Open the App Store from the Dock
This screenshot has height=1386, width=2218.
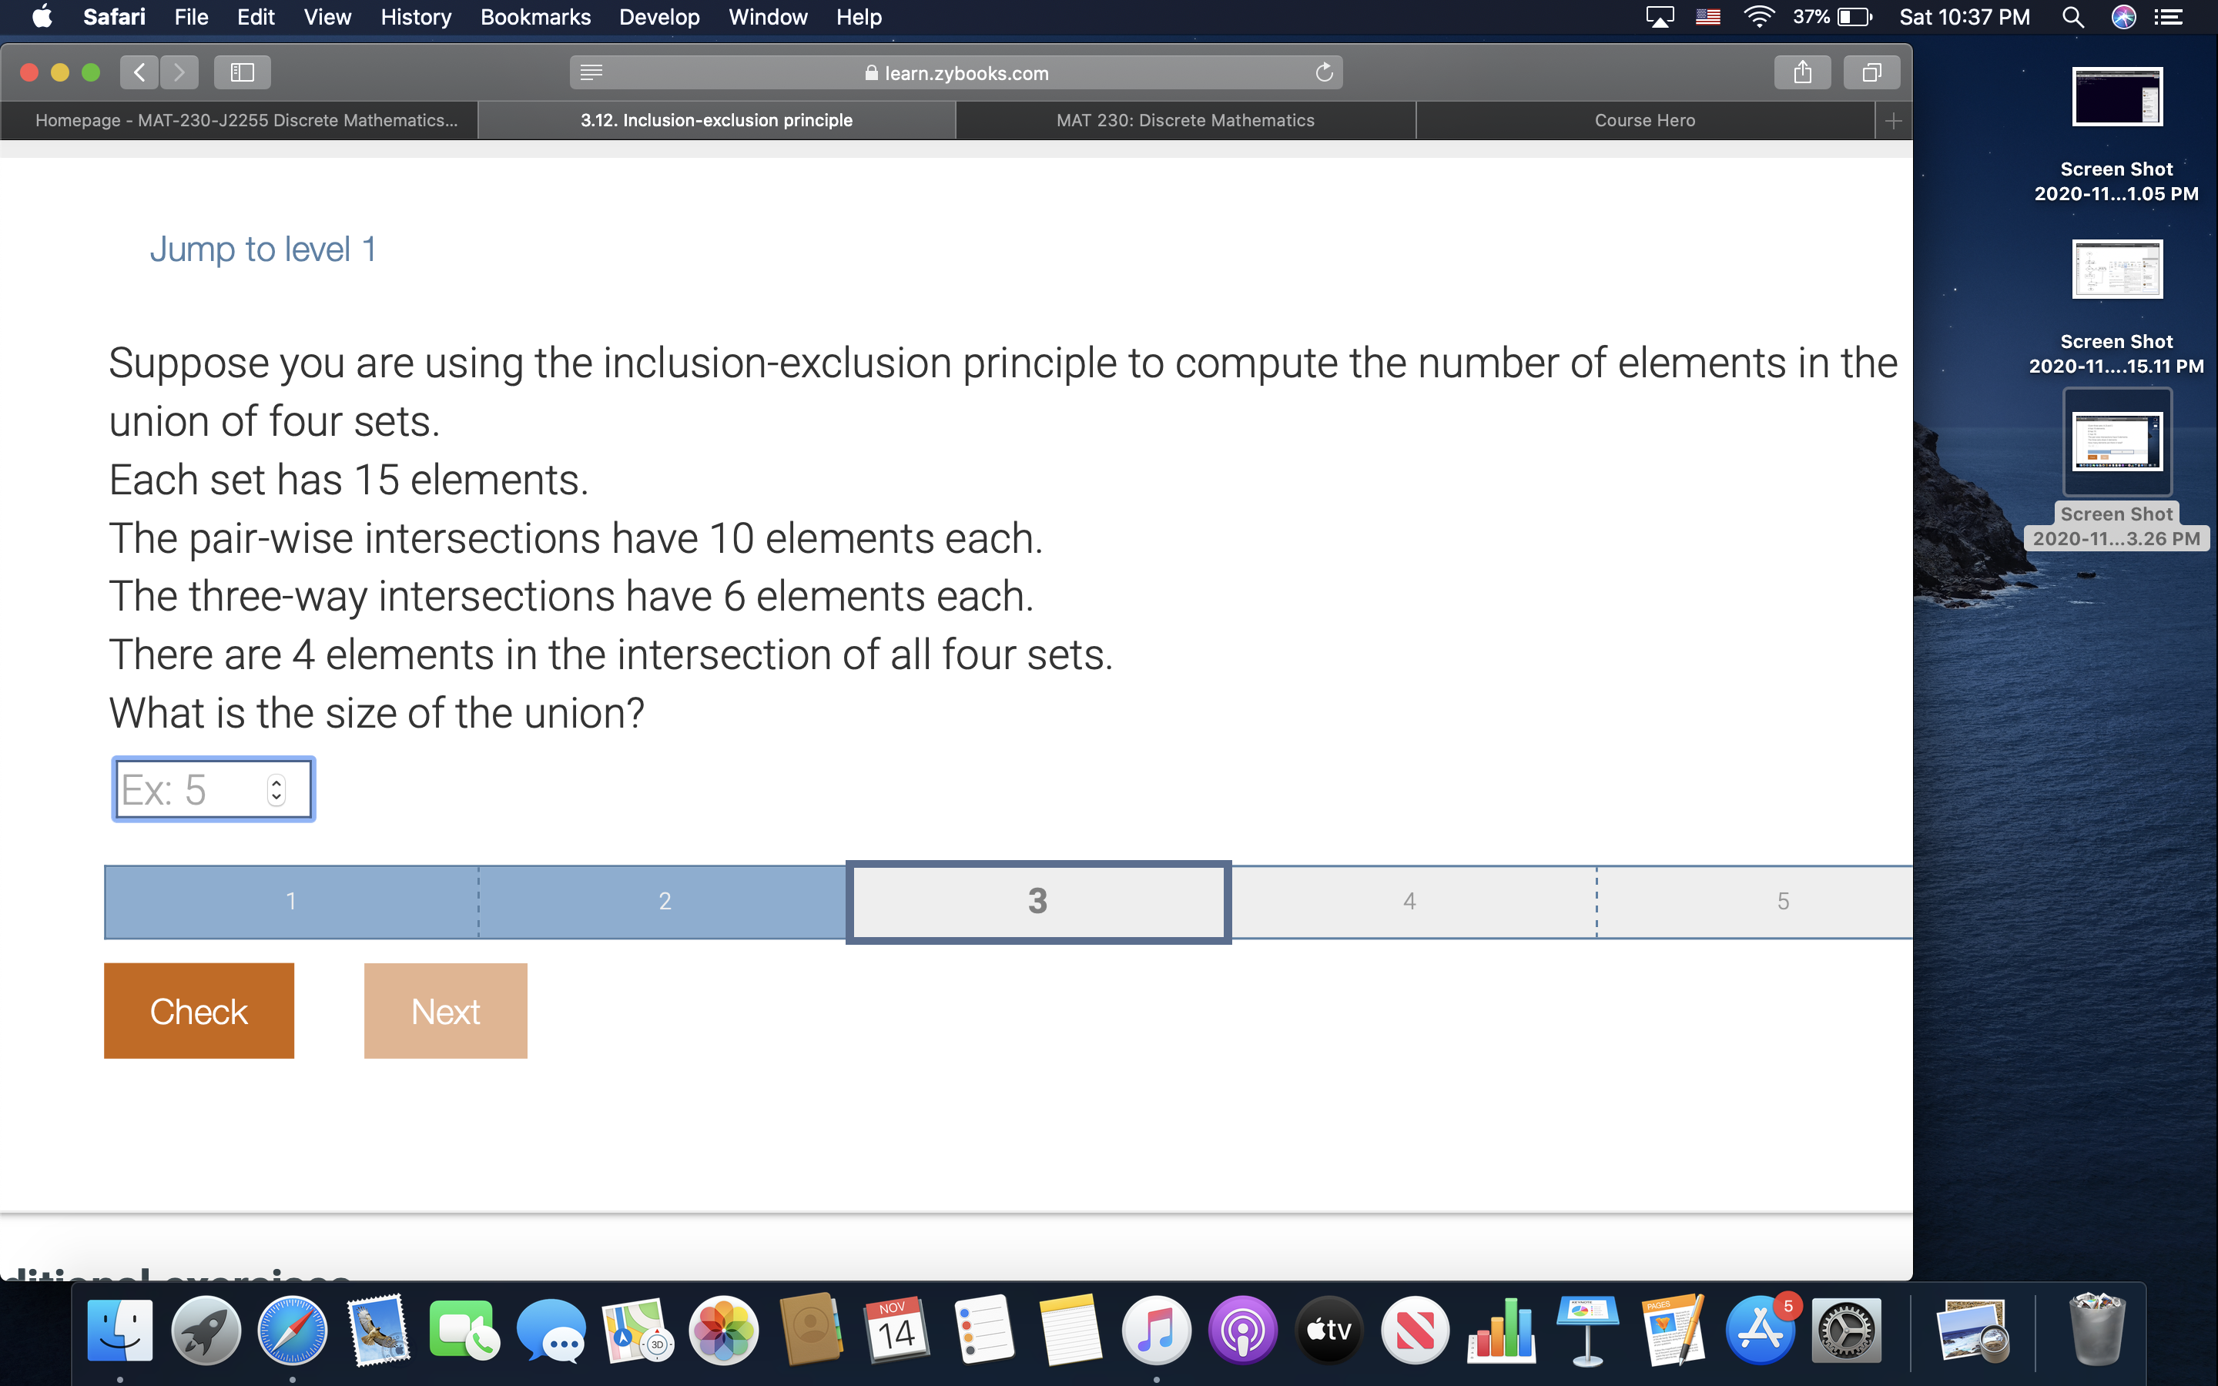pos(1761,1328)
